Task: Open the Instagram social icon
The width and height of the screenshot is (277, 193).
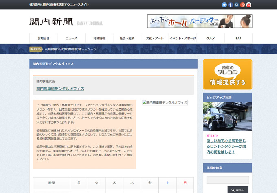Action: pos(236,5)
